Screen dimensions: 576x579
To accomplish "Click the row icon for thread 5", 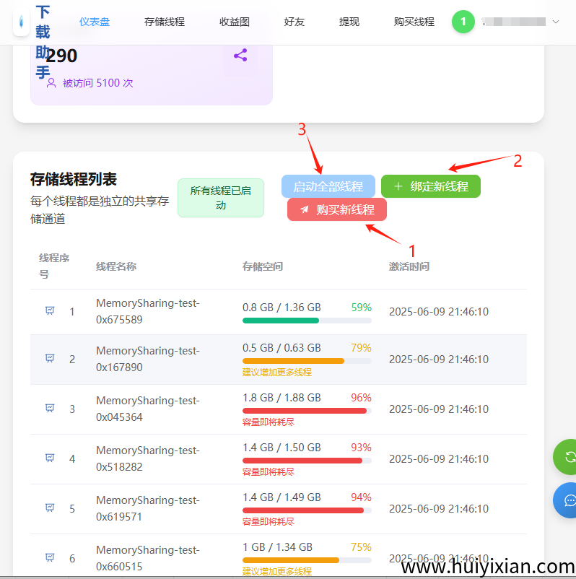I will 50,508.
